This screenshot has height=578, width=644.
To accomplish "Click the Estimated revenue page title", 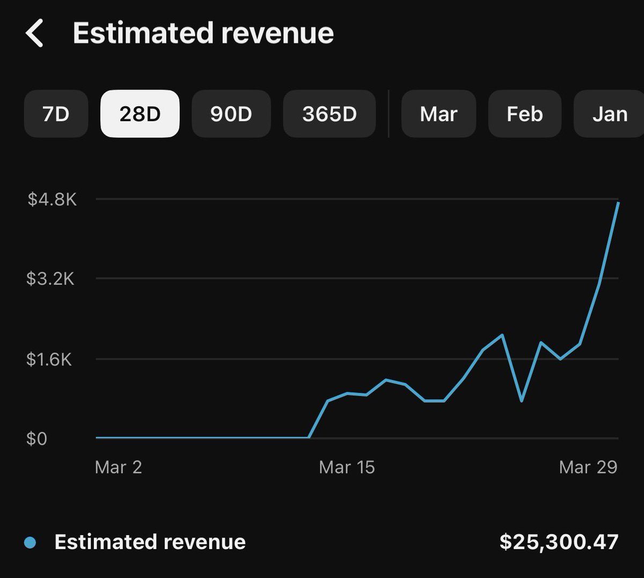I will [203, 33].
